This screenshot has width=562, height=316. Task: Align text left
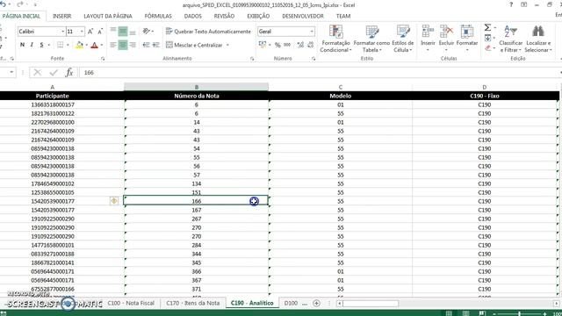tap(113, 45)
